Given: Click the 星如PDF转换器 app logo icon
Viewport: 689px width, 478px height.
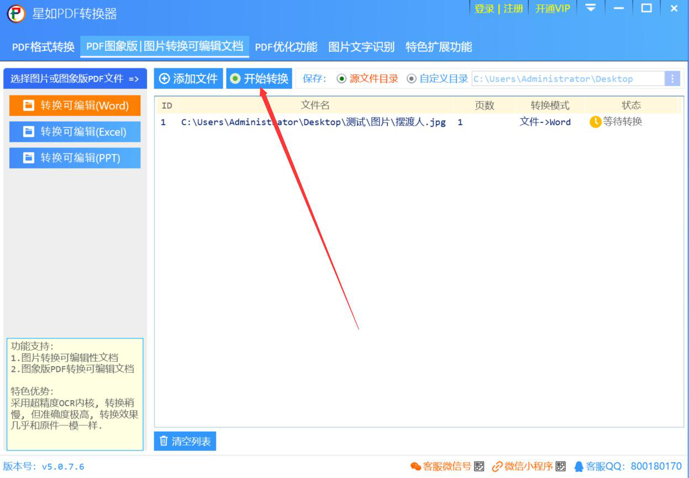Looking at the screenshot, I should click(x=16, y=13).
